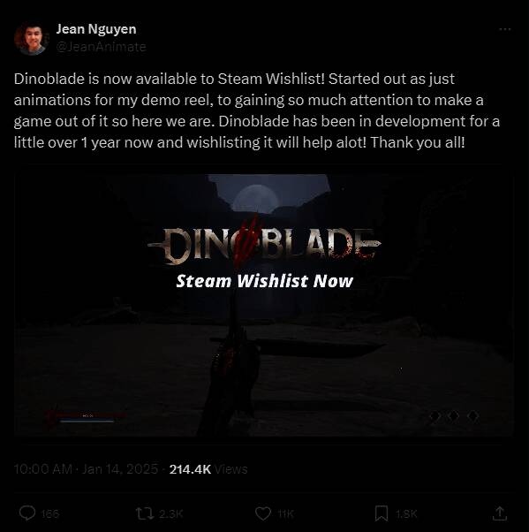Click the 2.3K reposts count
Viewport: 529px width, 532px height.
[x=171, y=514]
